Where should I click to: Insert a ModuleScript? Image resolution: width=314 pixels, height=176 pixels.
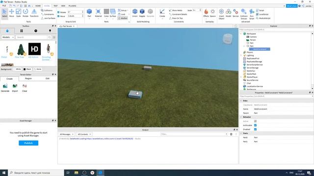(x=263, y=18)
